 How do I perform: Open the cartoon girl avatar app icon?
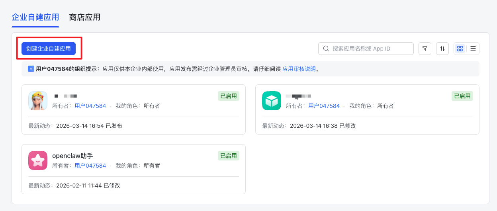38,101
